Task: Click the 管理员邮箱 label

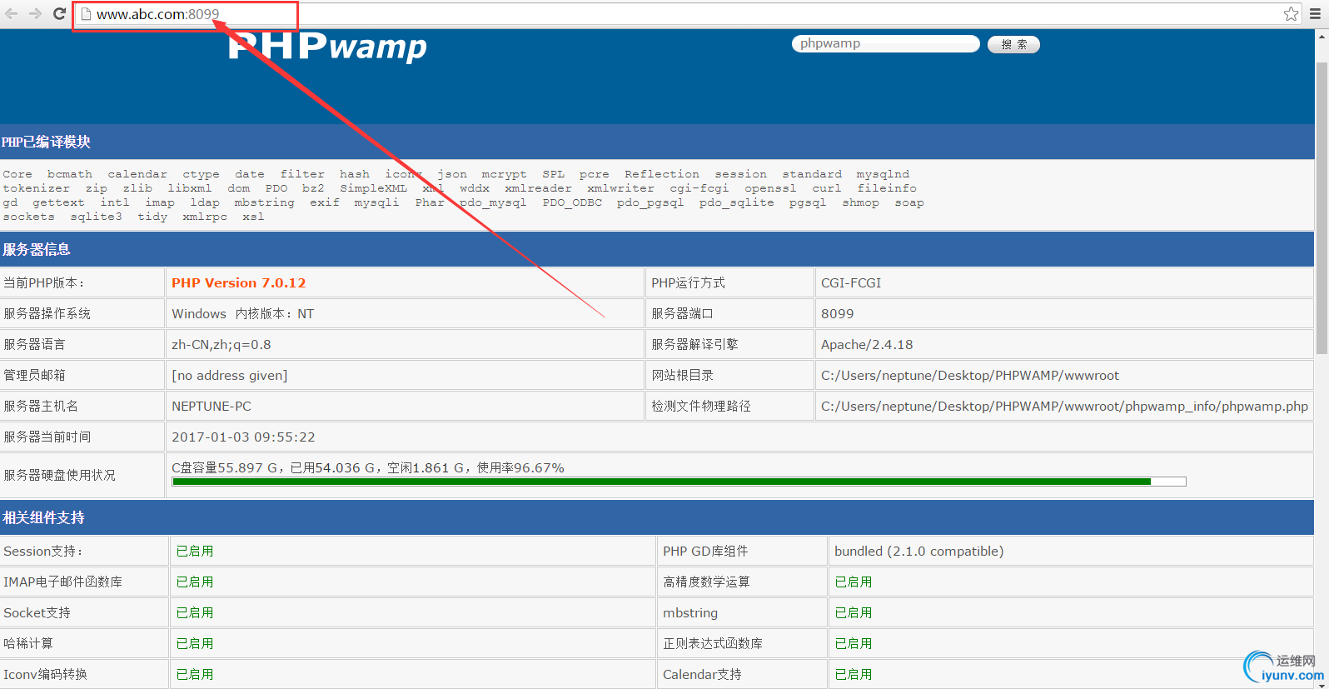Action: coord(34,375)
